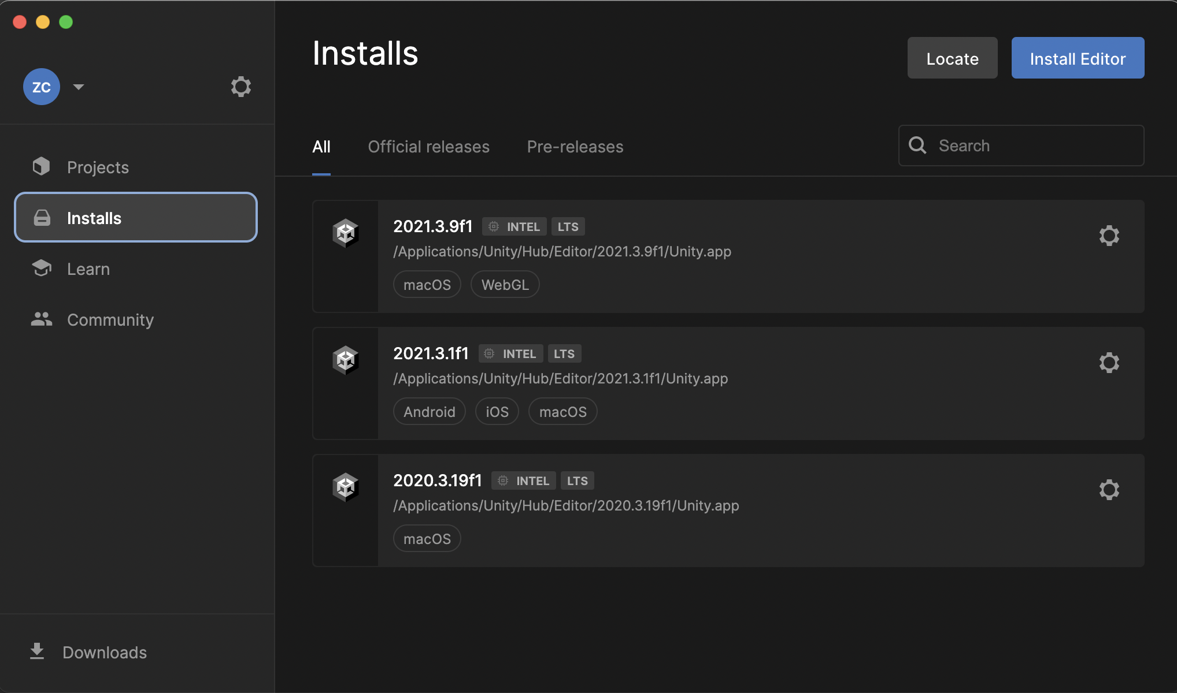Switch to Pre-releases tab
Viewport: 1177px width, 693px height.
click(575, 147)
